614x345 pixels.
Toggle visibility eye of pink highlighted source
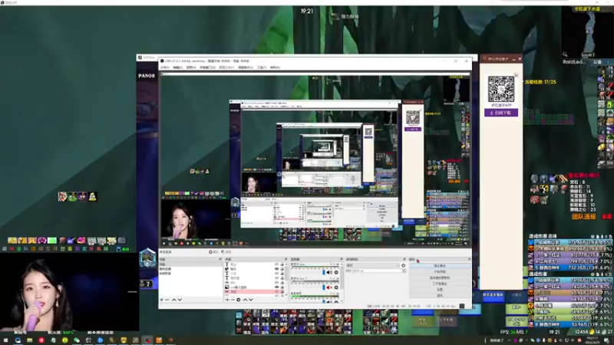click(x=277, y=292)
